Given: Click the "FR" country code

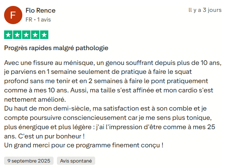Looking at the screenshot, I should pyautogui.click(x=29, y=19).
